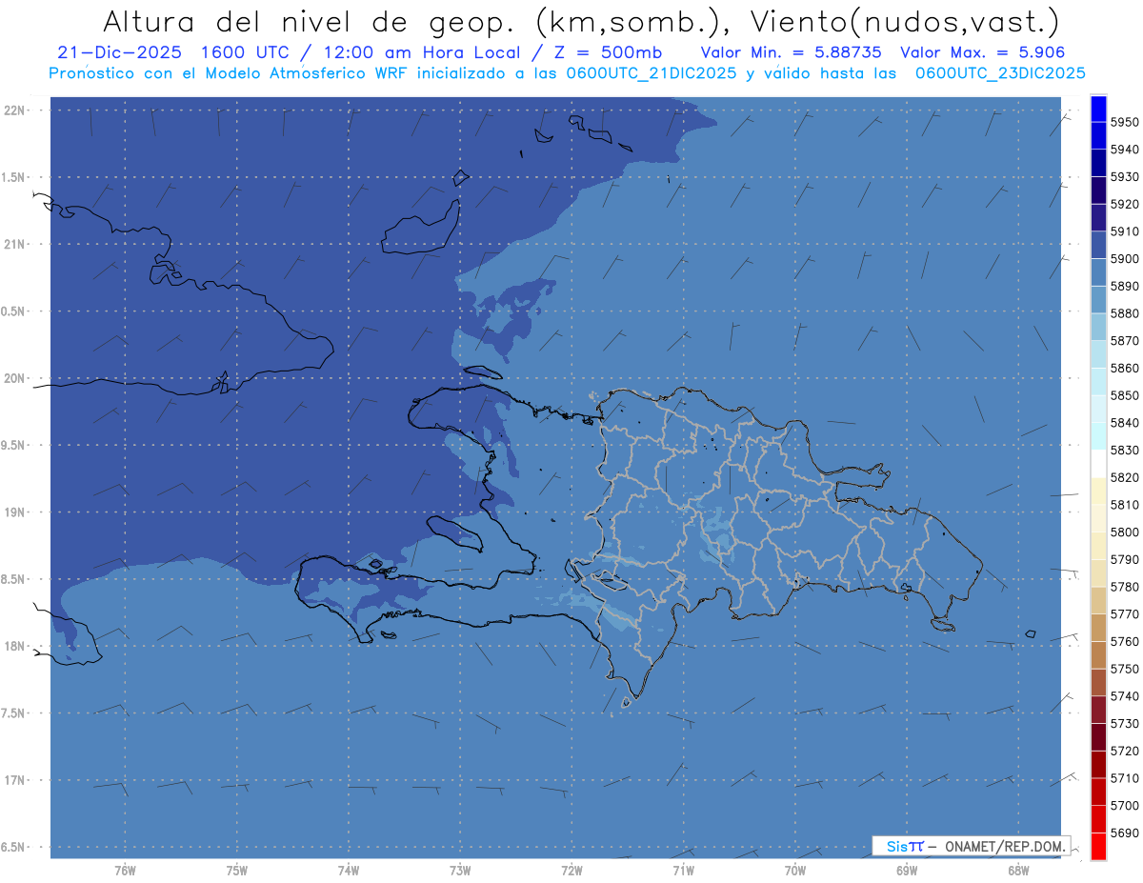This screenshot has height=883, width=1143.
Task: Click the '68W' longitude label
Action: pos(1018,871)
